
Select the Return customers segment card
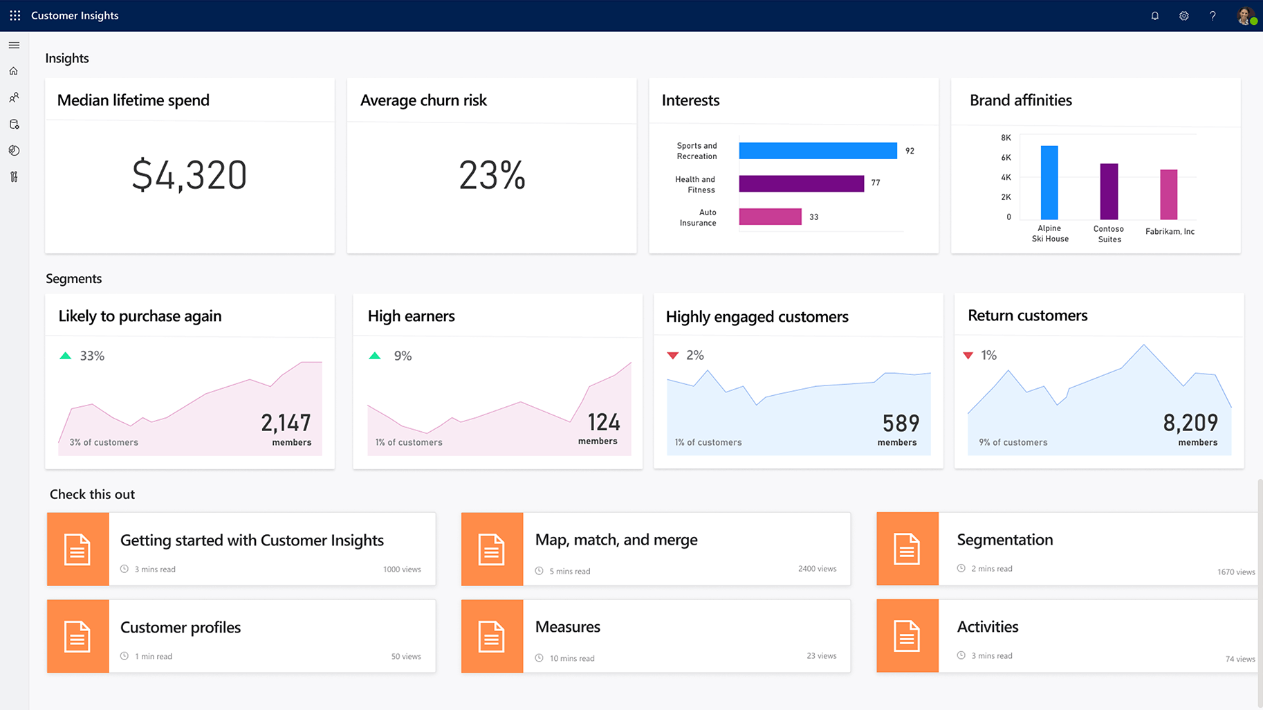(1098, 381)
